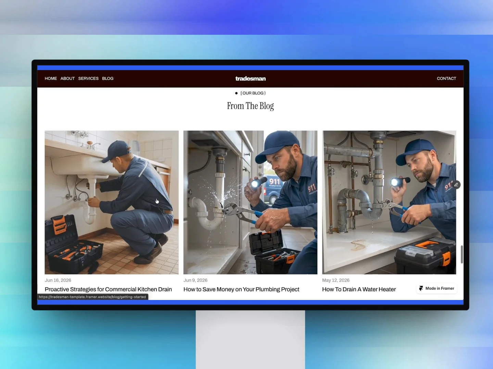Click the Jun 9, 2026 date text

point(195,280)
